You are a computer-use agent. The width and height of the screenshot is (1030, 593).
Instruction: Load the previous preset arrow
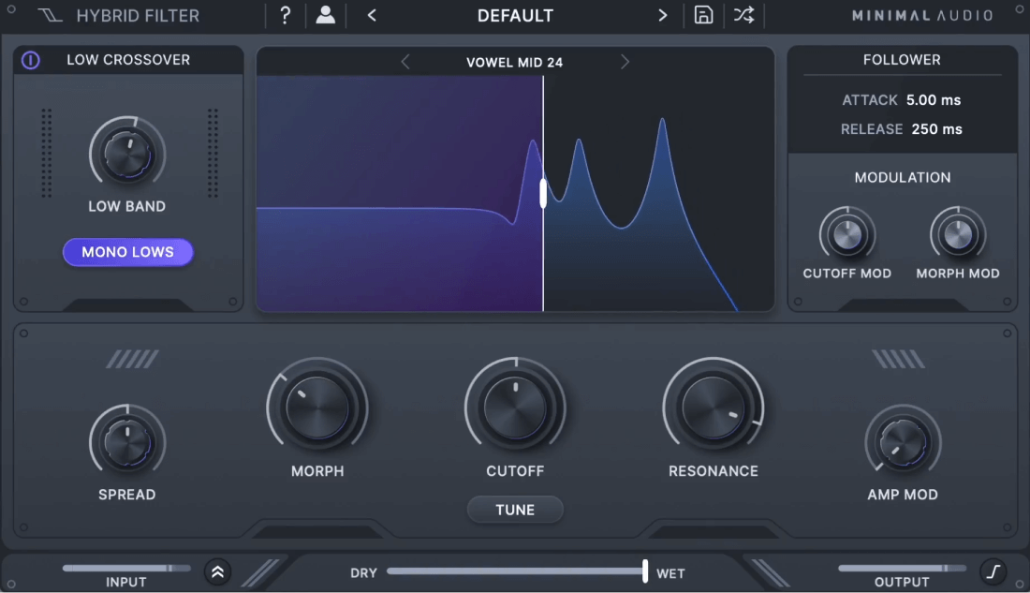(372, 15)
